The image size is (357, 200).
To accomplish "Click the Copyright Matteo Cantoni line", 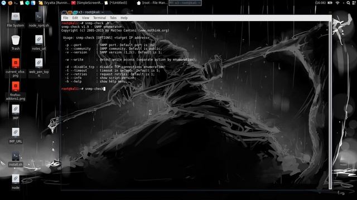I will (x=115, y=31).
